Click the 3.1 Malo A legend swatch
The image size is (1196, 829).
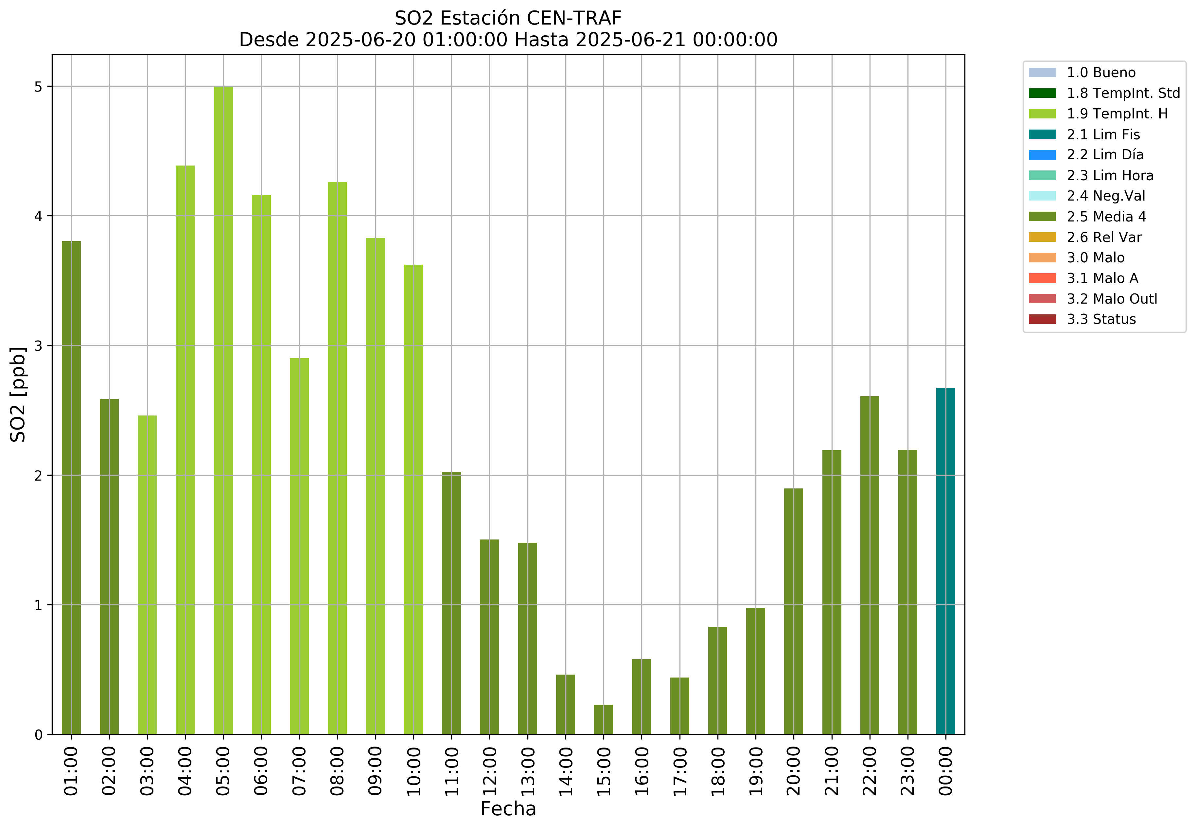point(1042,278)
